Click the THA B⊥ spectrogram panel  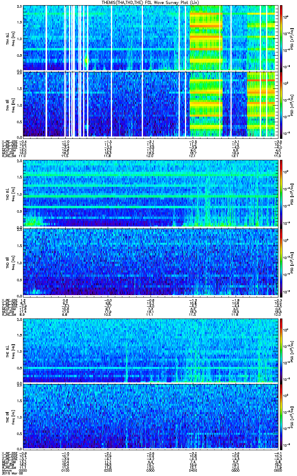pyautogui.click(x=150, y=38)
